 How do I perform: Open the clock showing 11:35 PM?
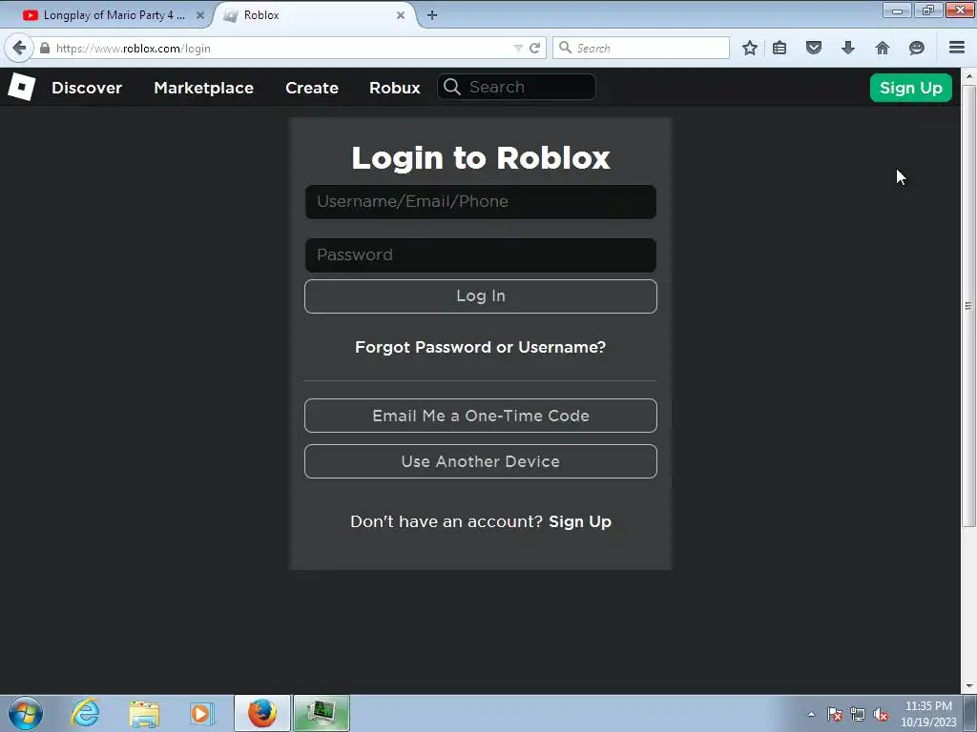pos(928,714)
